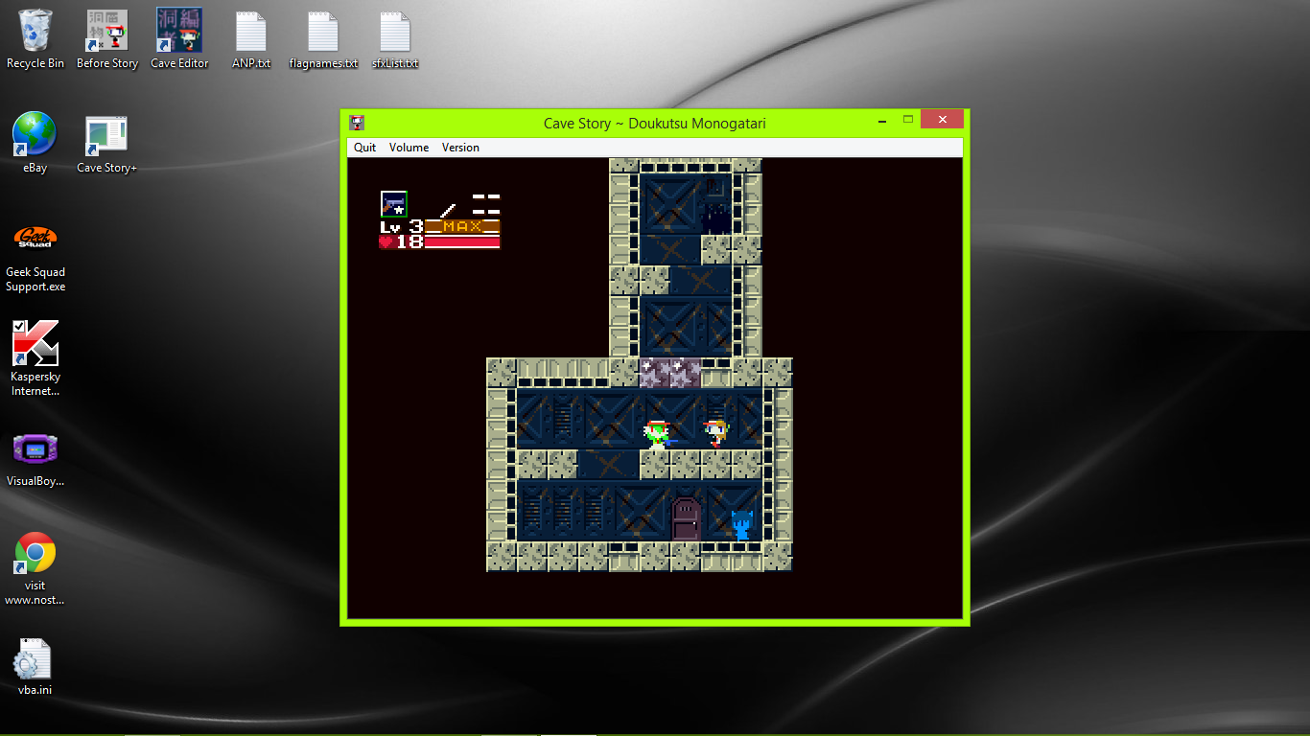Click the star blocks in the ceiling

670,373
